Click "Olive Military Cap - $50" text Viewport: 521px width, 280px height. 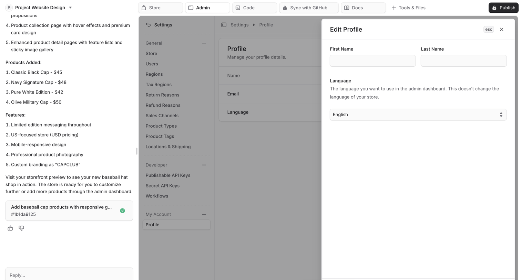click(x=36, y=102)
